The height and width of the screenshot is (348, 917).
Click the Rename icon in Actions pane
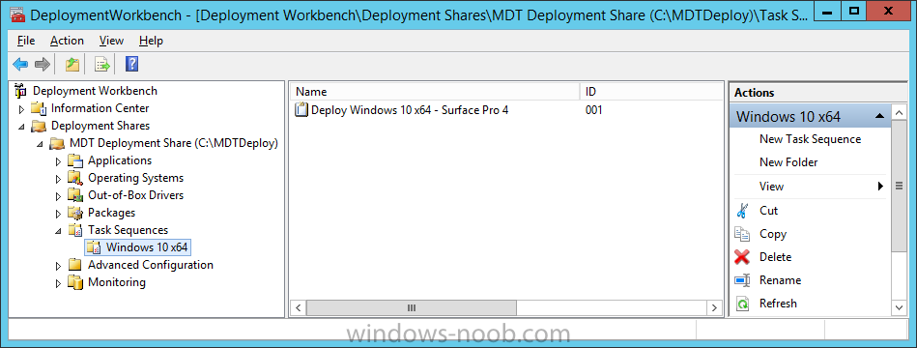[x=742, y=280]
